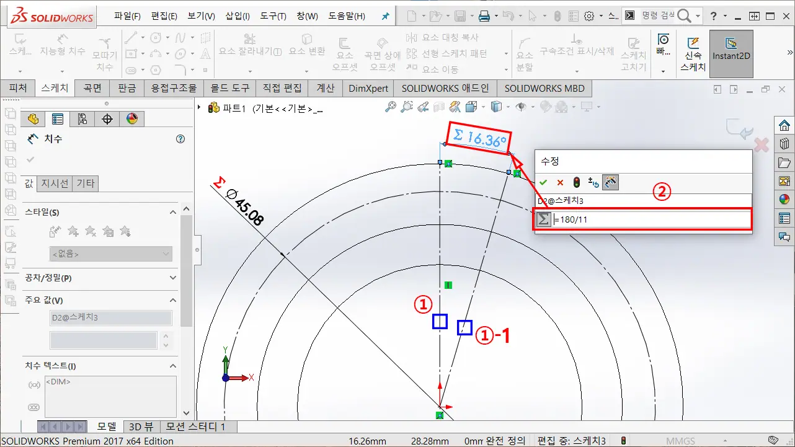Viewport: 795px width, 447px height.
Task: Click the Section View icon
Action: [x=439, y=107]
